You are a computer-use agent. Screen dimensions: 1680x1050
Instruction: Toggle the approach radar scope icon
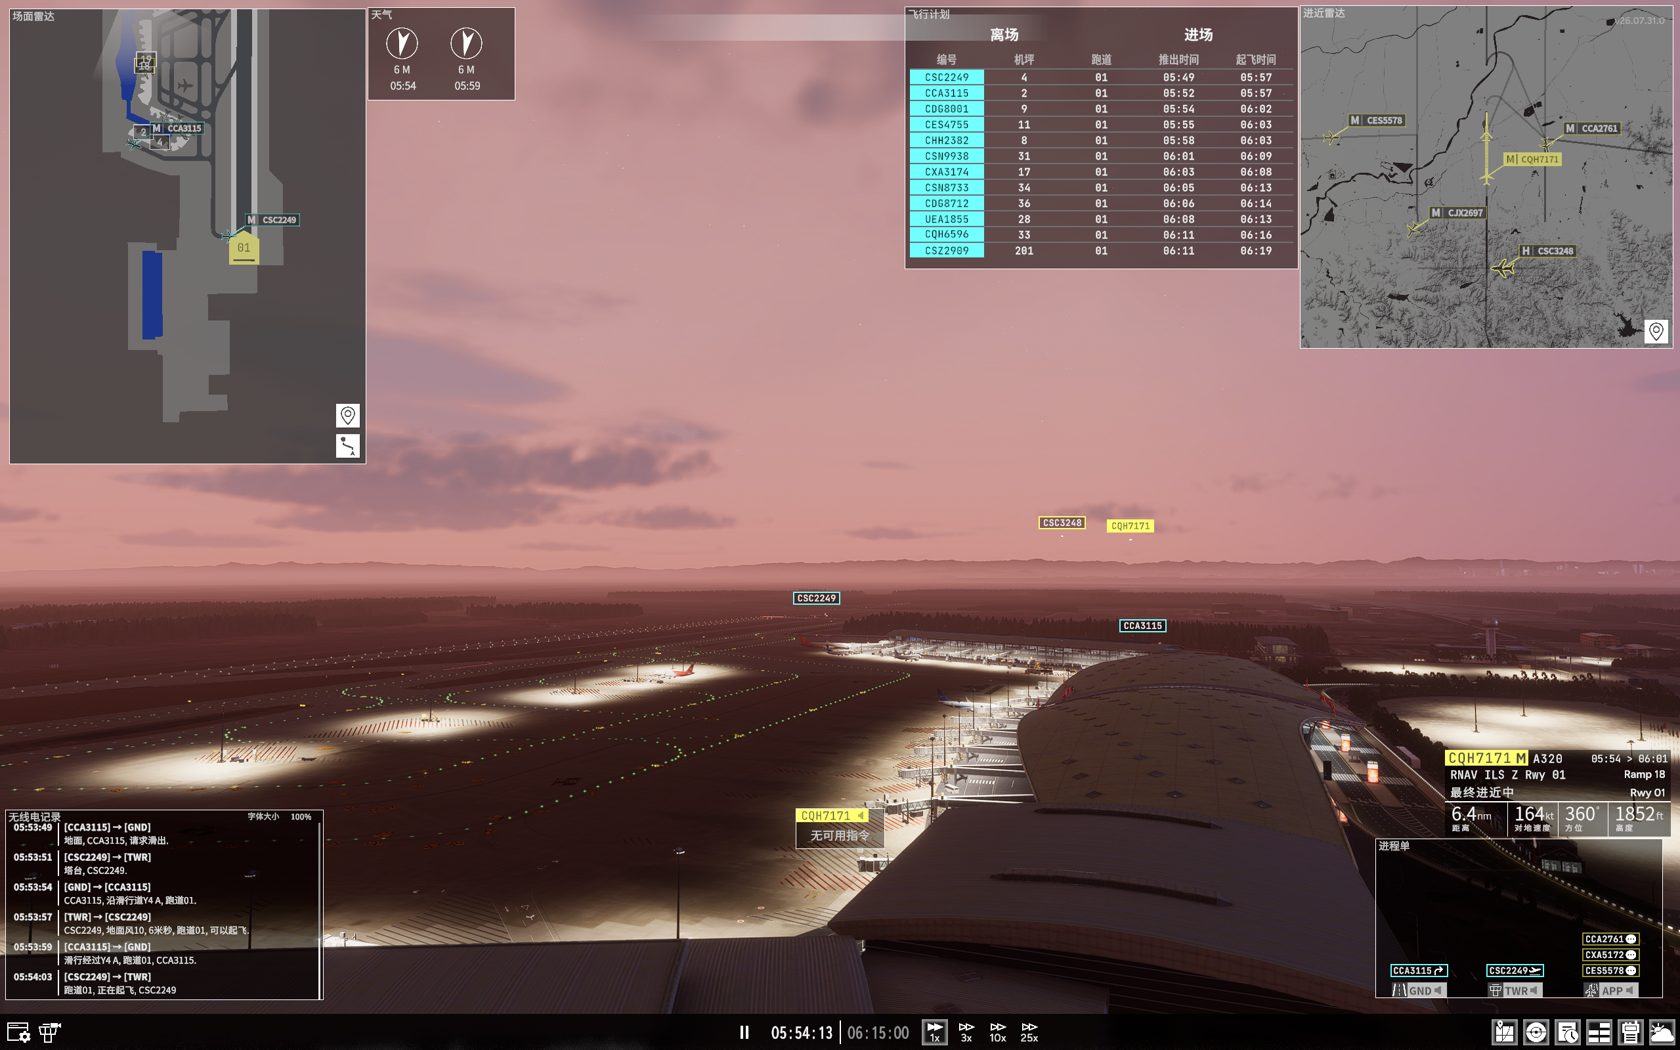click(1536, 1033)
